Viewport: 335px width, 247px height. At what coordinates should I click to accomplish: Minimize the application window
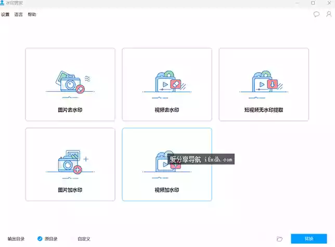(297, 3)
